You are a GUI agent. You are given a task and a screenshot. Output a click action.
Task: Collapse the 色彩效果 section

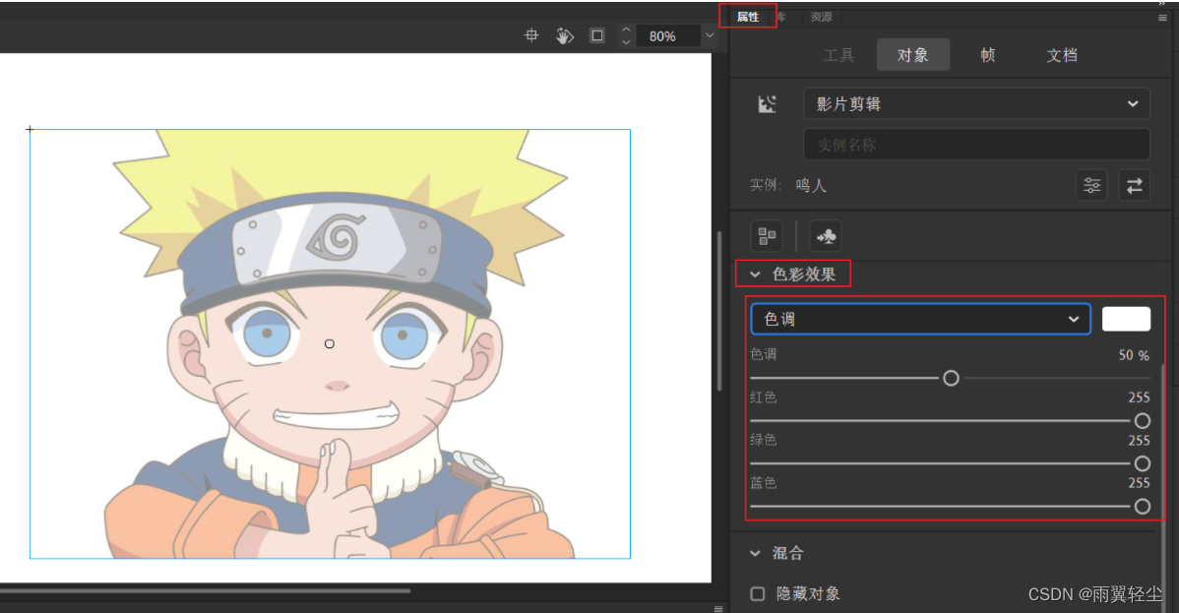[755, 275]
